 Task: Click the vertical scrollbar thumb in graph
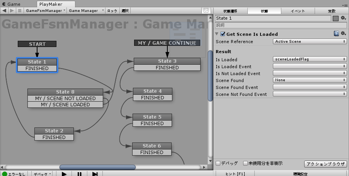pyautogui.click(x=210, y=76)
